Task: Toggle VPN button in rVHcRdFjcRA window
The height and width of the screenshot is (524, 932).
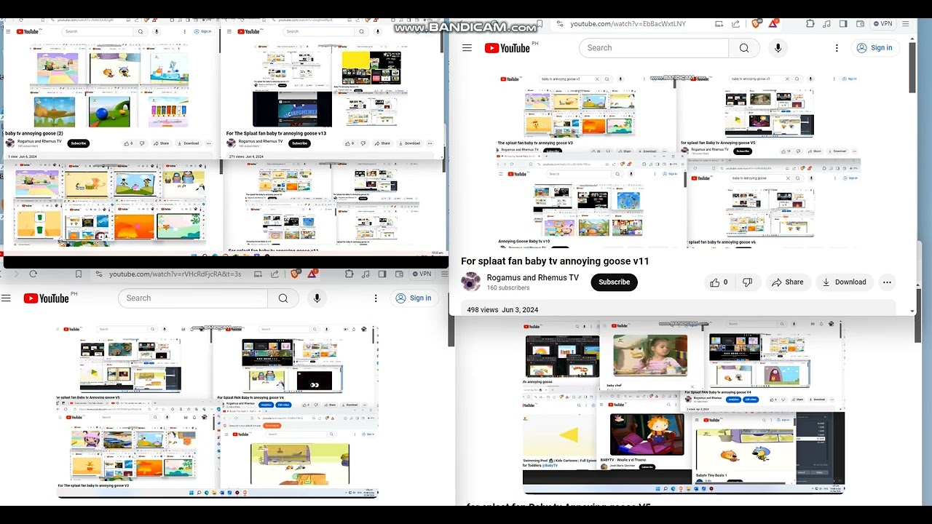Action: click(422, 274)
